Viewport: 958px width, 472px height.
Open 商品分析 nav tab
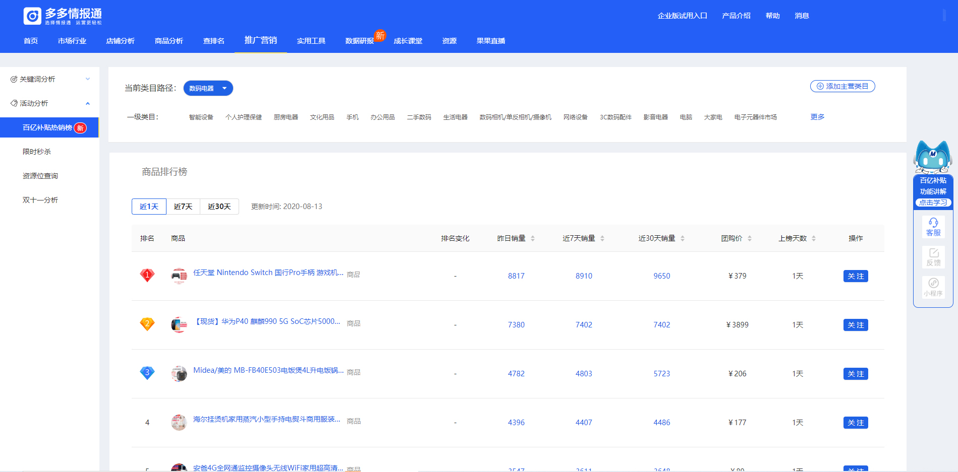tap(169, 41)
